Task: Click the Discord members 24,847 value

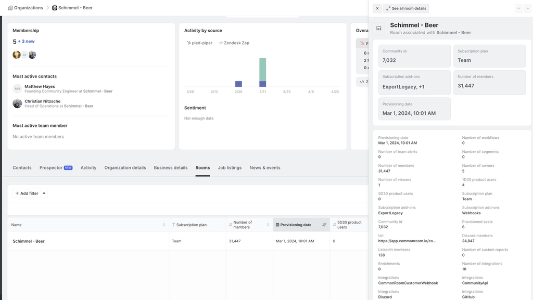Action: [468, 241]
